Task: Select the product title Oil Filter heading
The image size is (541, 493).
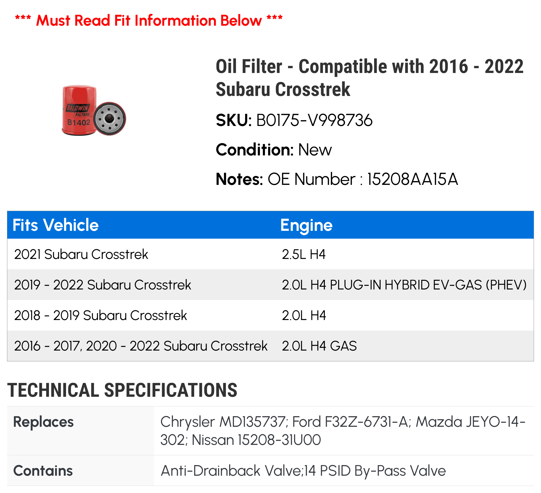Action: (x=370, y=78)
